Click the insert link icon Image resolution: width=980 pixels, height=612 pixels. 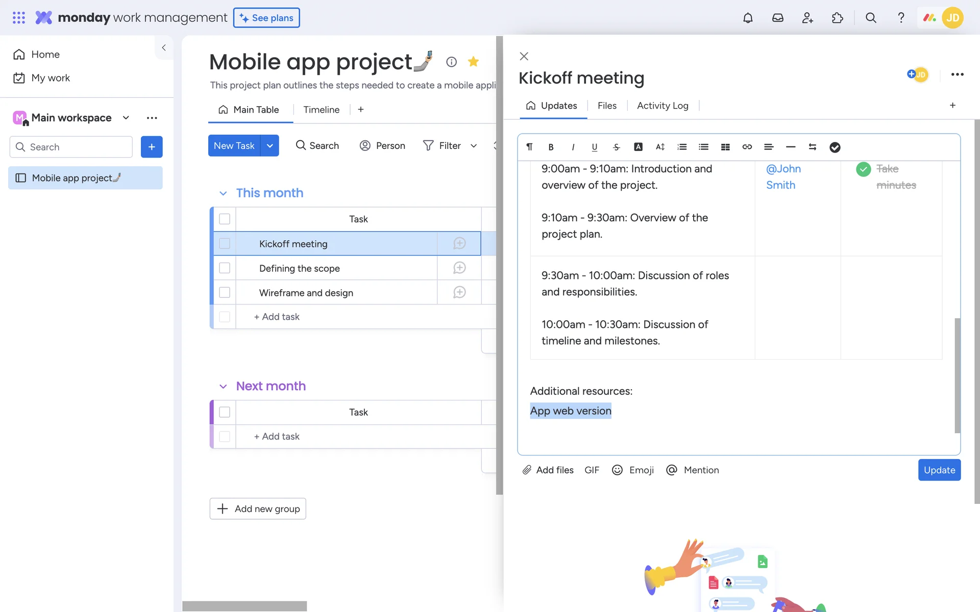point(747,147)
